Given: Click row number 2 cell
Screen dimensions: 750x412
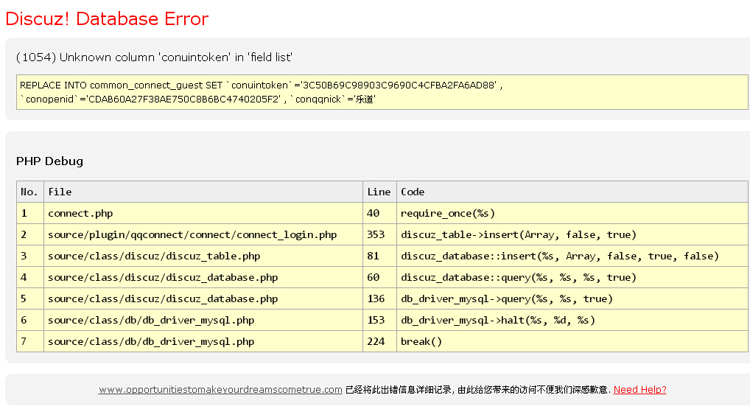Looking at the screenshot, I should tap(30, 235).
